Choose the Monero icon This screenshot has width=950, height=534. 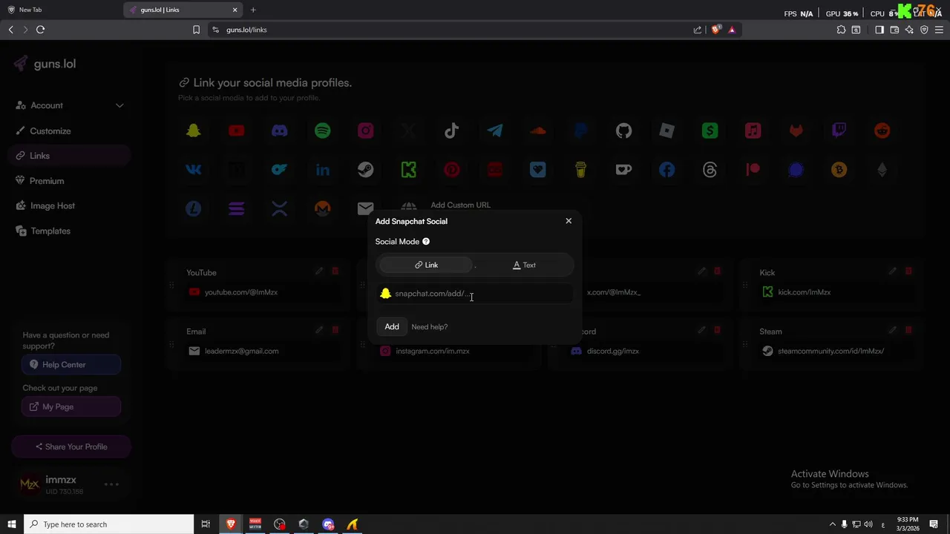(323, 209)
